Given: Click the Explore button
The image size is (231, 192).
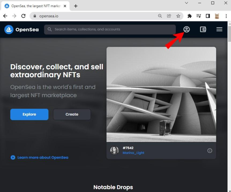Looking at the screenshot, I should click(x=29, y=114).
